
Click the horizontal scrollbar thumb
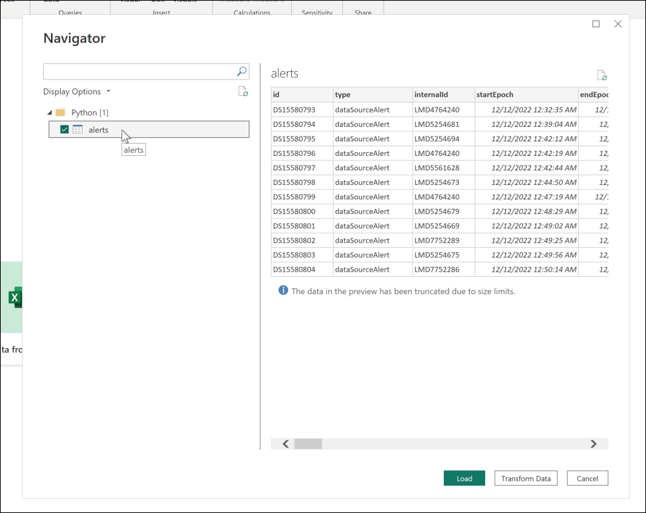pyautogui.click(x=308, y=444)
